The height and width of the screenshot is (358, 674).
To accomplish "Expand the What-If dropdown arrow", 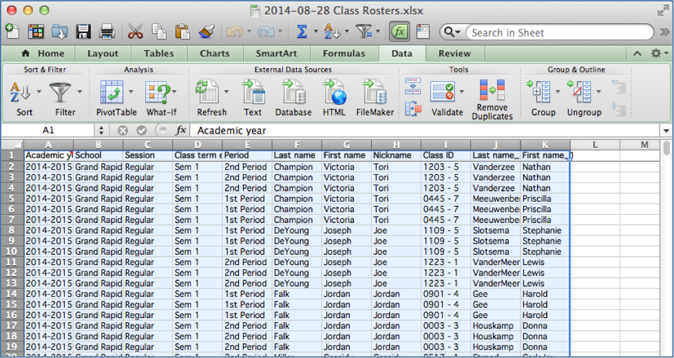I will pyautogui.click(x=173, y=92).
